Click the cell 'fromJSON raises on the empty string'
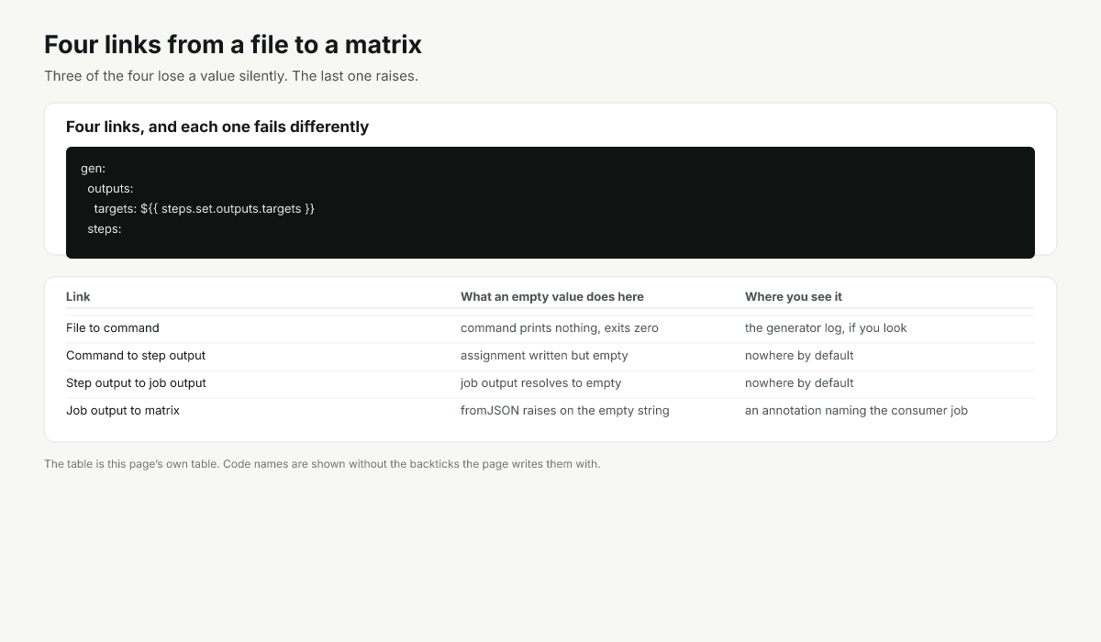Screen dimensions: 1101x642 [x=565, y=410]
